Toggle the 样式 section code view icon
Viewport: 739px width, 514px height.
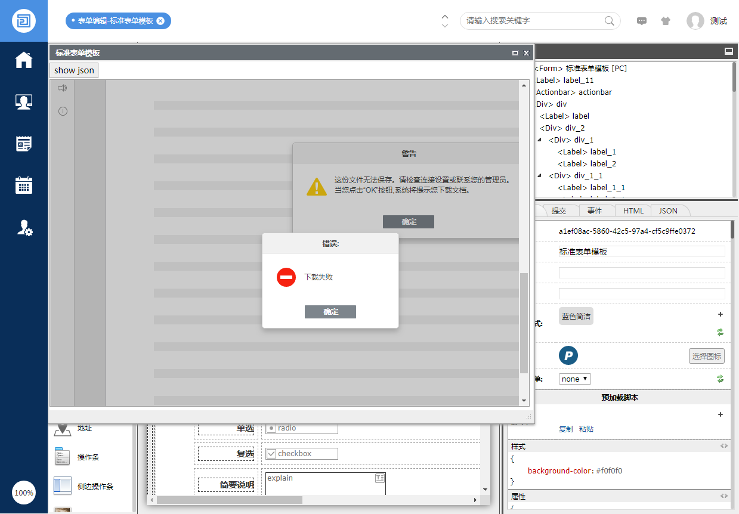coord(724,446)
